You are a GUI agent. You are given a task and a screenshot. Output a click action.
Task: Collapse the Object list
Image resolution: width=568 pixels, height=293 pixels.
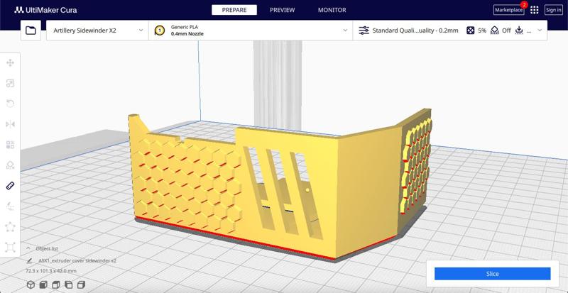click(28, 248)
